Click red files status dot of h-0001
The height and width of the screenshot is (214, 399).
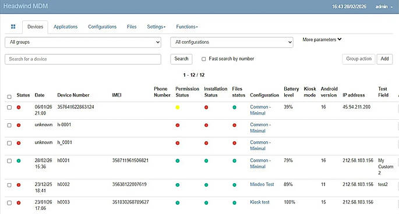(x=234, y=125)
